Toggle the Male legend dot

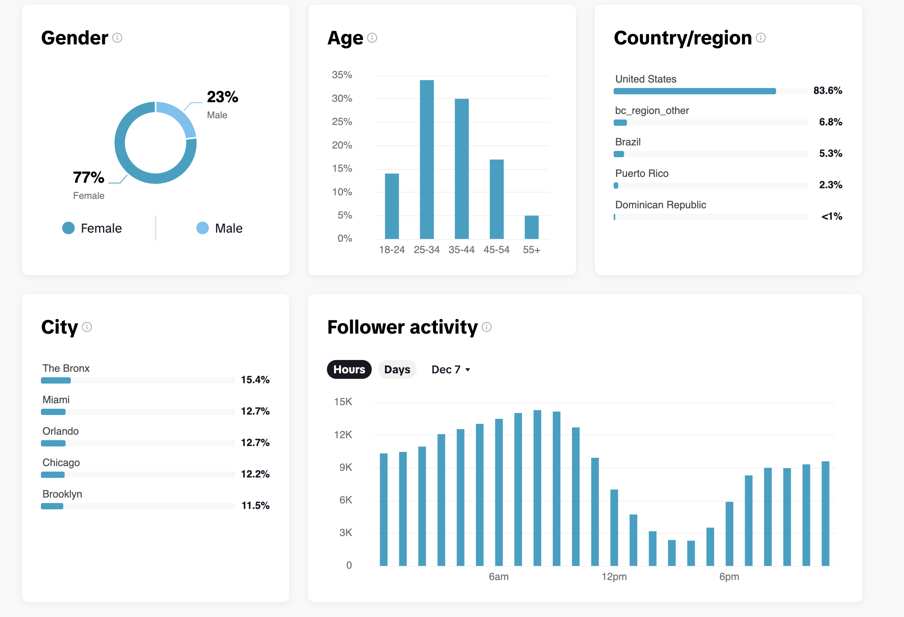pos(203,228)
